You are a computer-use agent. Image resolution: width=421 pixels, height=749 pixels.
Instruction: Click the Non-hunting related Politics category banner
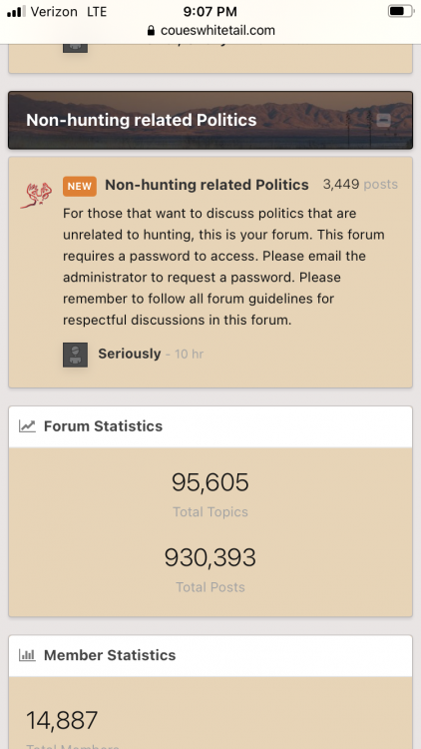click(210, 120)
